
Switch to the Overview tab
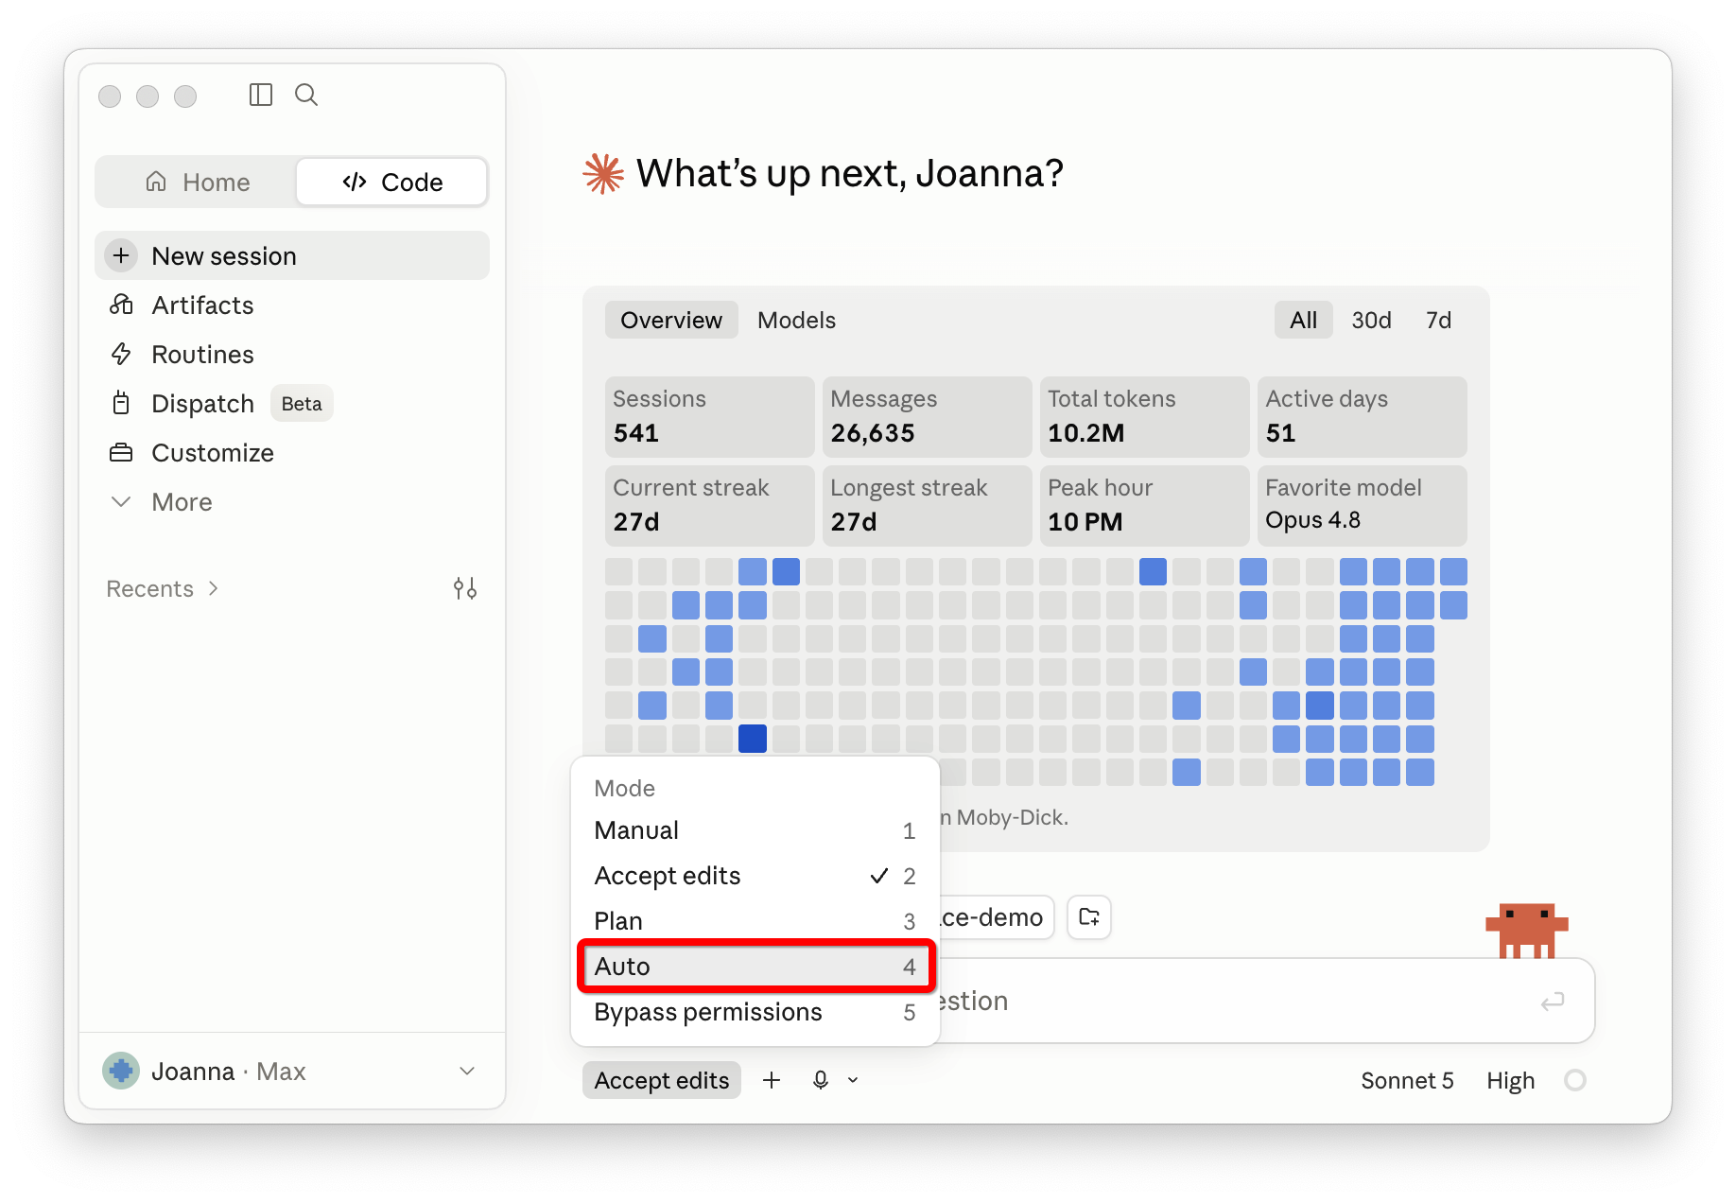[x=671, y=320]
